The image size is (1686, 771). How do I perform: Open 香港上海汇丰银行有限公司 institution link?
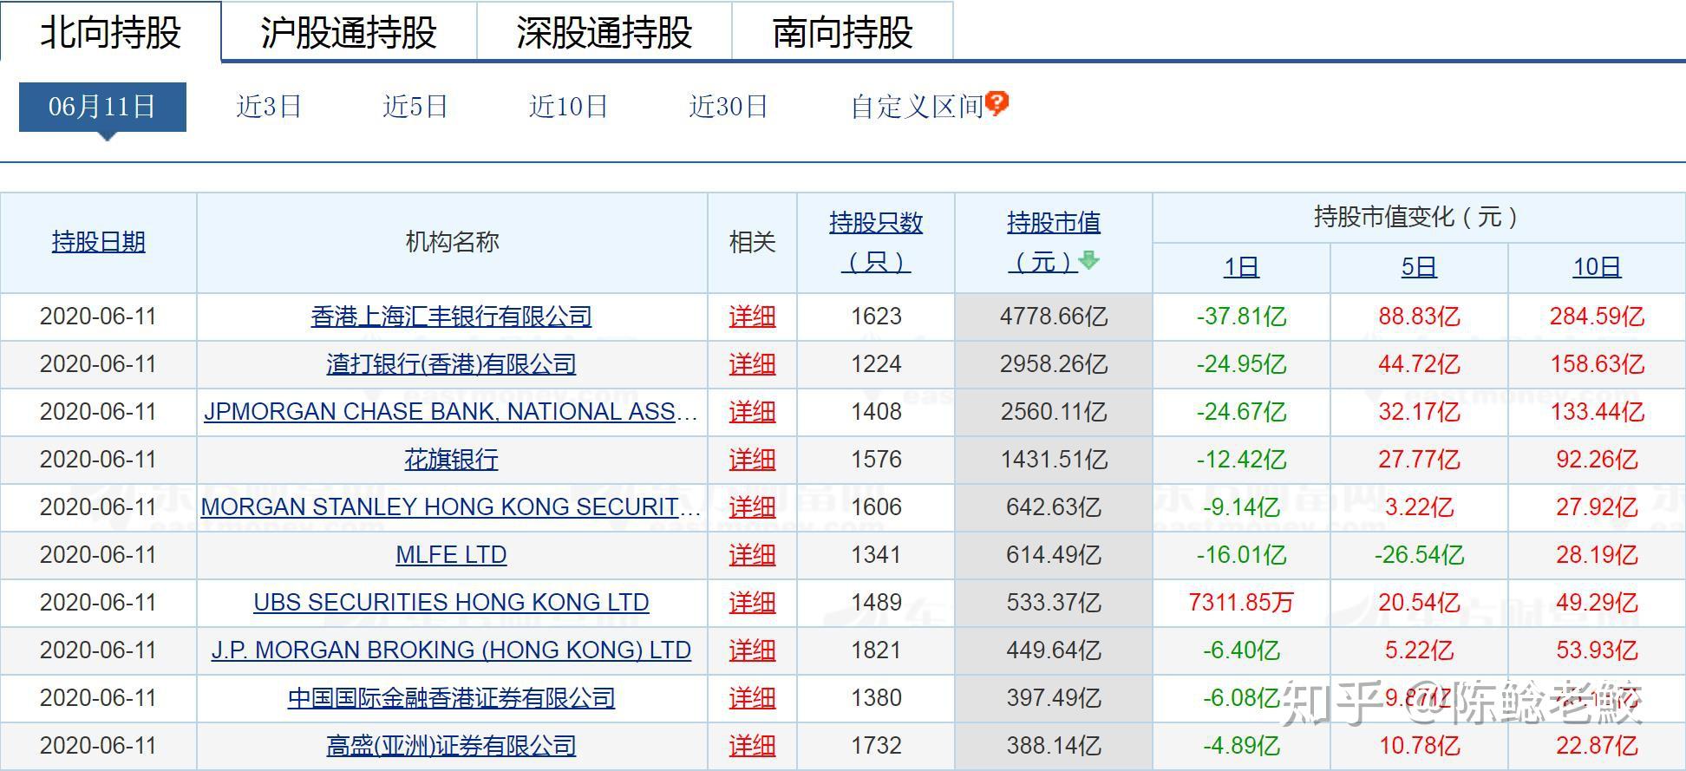(451, 317)
